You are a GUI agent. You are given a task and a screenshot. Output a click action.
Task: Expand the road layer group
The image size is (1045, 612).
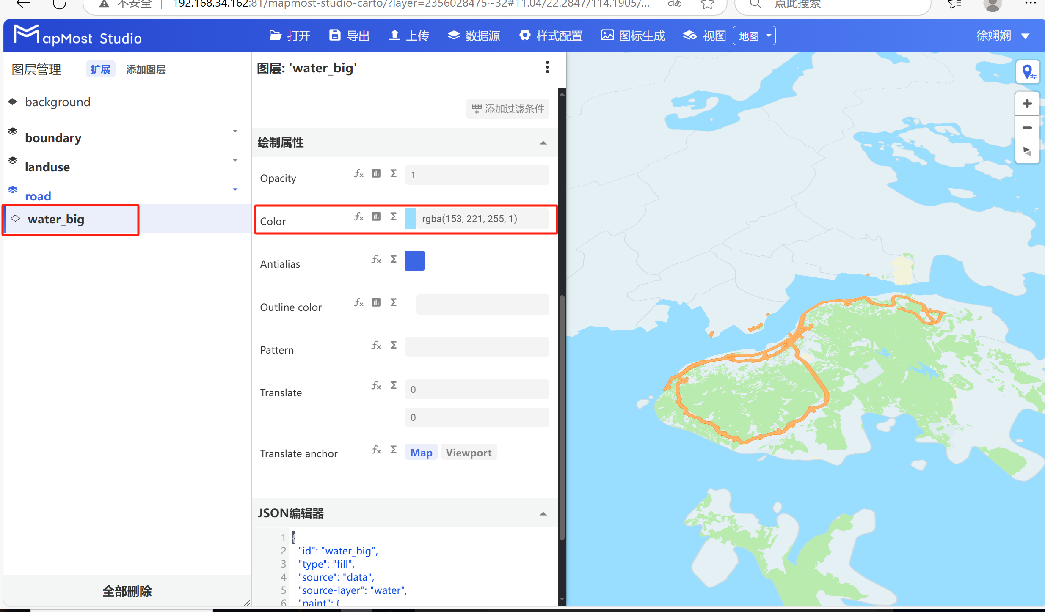[x=235, y=190]
